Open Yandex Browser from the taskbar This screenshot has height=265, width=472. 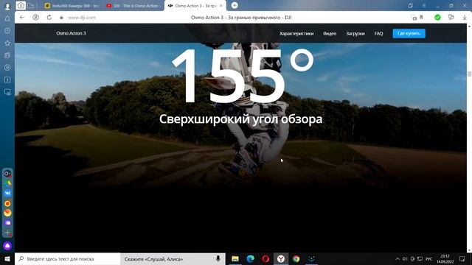281,258
